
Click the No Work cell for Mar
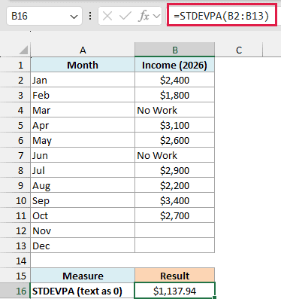coord(174,110)
